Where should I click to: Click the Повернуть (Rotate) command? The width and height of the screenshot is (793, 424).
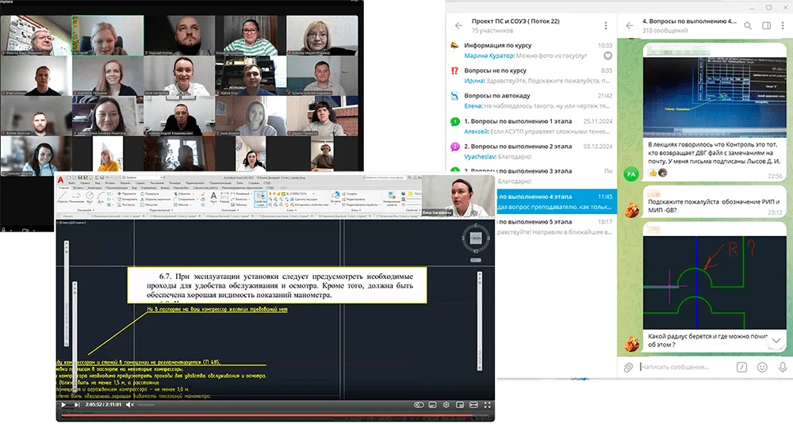coord(150,193)
